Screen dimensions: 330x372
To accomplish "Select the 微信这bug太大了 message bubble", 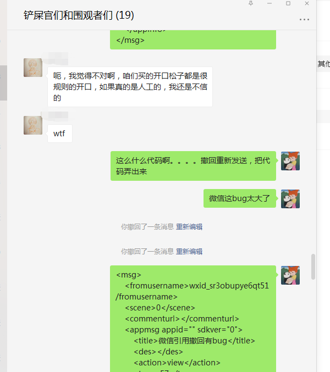I will pos(240,198).
